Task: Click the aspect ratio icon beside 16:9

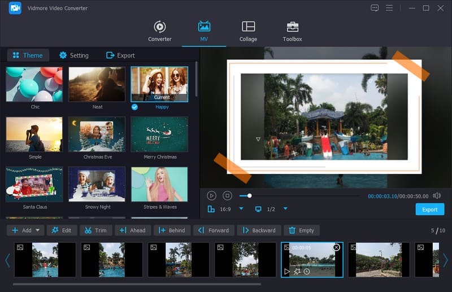Action: point(211,209)
